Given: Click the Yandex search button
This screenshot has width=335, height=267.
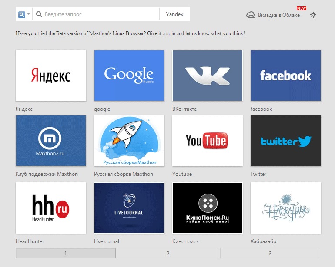Looking at the screenshot, I should click(174, 14).
